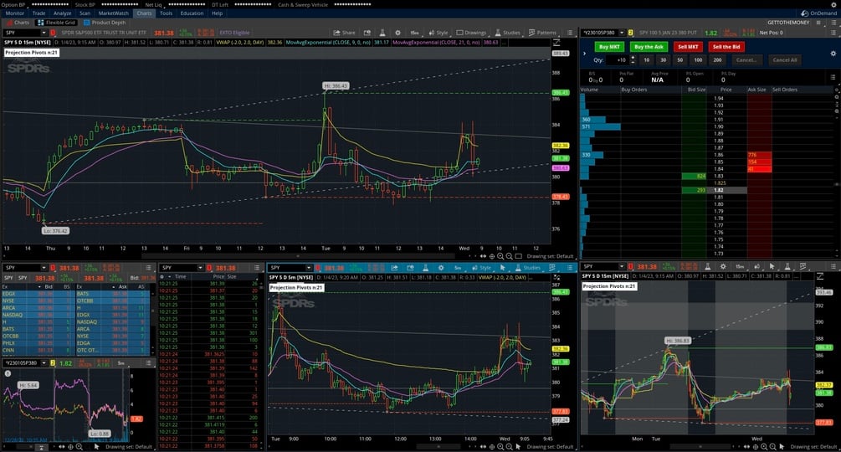The image size is (841, 452).
Task: Set quantity preset to 100
Action: (x=698, y=60)
